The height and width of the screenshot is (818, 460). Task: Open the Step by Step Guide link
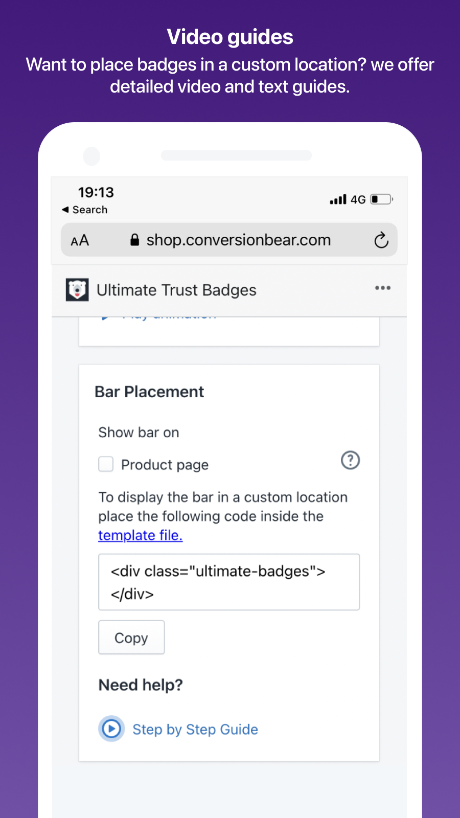pyautogui.click(x=195, y=729)
